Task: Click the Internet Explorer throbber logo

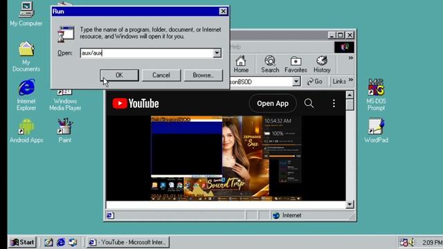Action: [344, 47]
